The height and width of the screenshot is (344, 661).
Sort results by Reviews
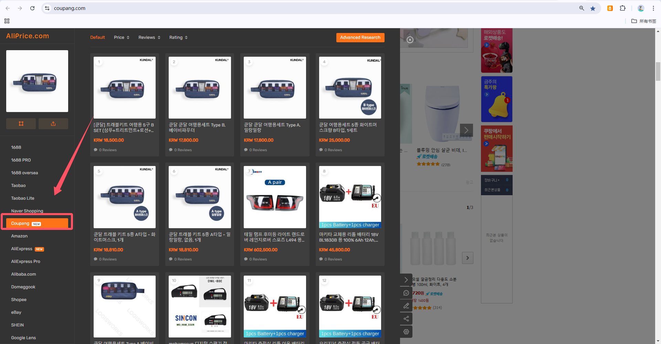[x=149, y=37]
